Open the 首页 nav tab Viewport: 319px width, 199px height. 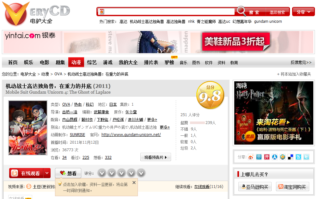(x=13, y=62)
